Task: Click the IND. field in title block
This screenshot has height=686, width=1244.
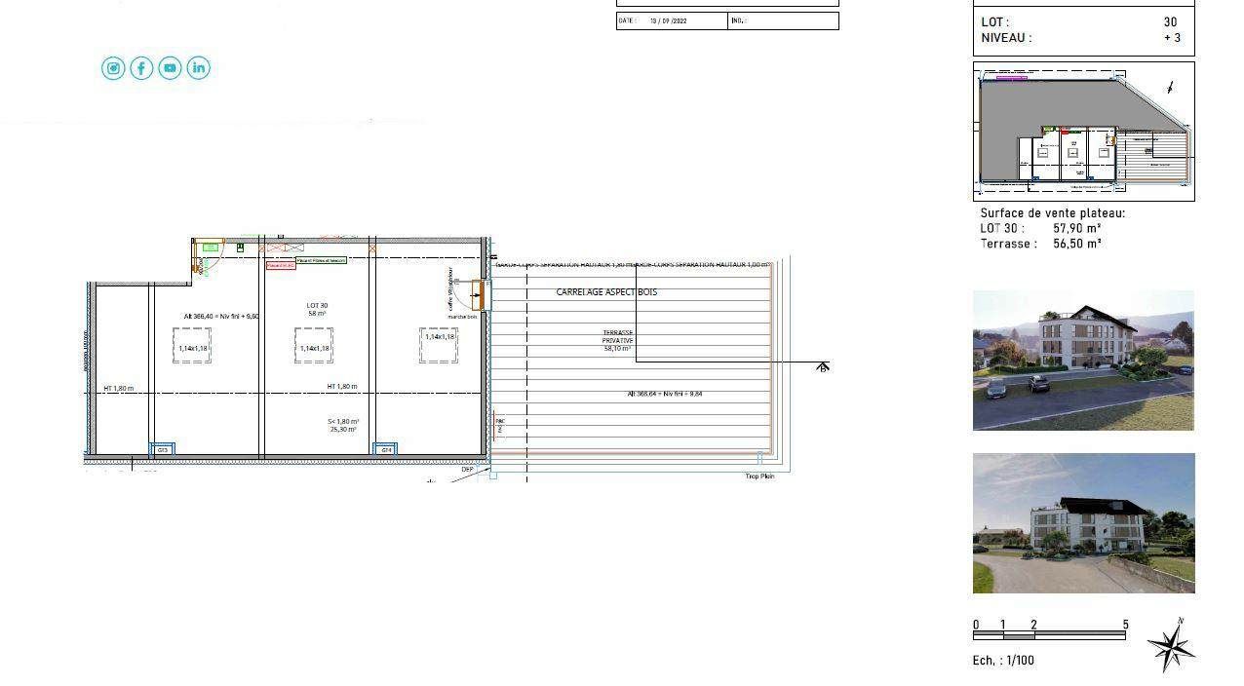Action: [x=783, y=20]
